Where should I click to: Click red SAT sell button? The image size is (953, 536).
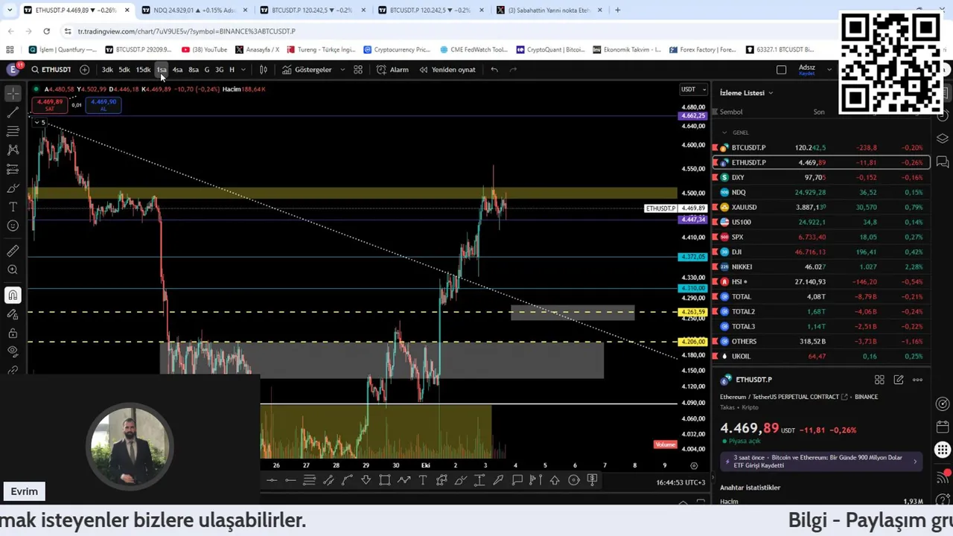click(50, 105)
